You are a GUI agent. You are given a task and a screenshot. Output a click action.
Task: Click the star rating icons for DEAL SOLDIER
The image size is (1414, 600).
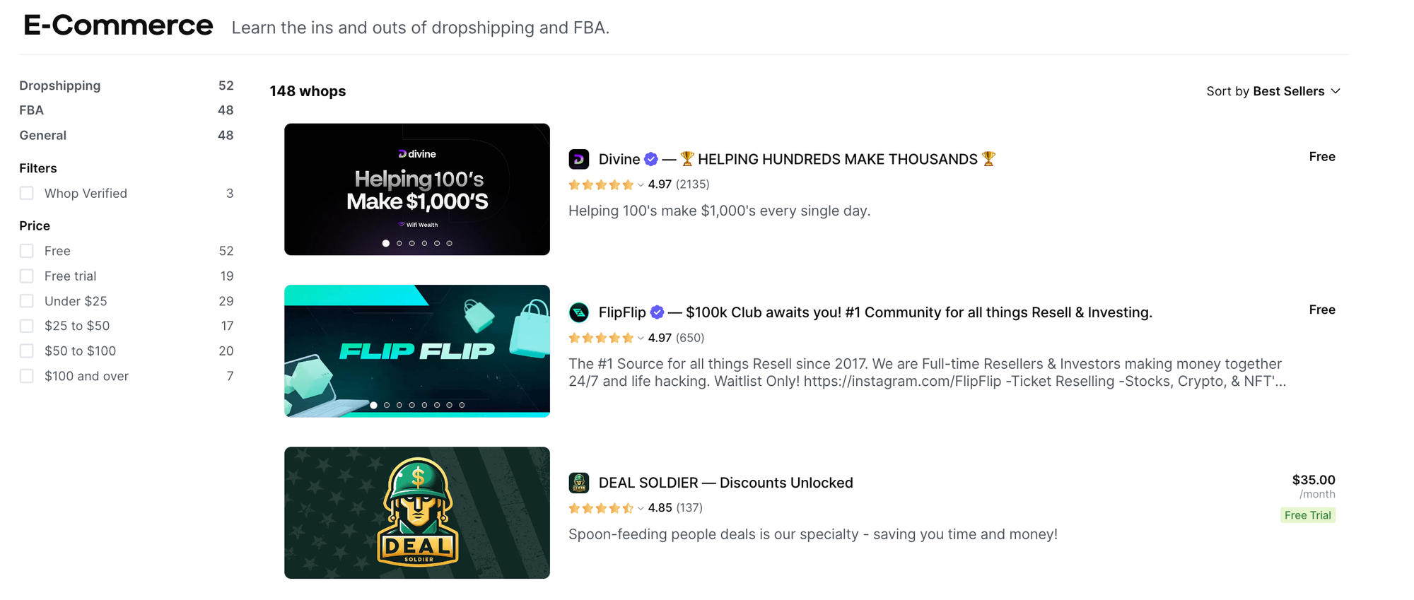pos(601,508)
